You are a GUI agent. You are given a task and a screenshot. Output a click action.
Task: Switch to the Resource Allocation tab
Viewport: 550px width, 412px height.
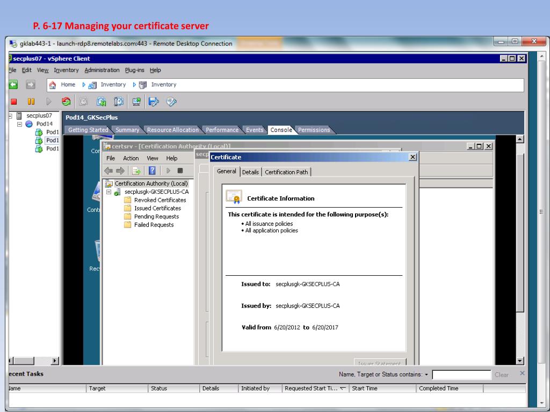tap(172, 130)
